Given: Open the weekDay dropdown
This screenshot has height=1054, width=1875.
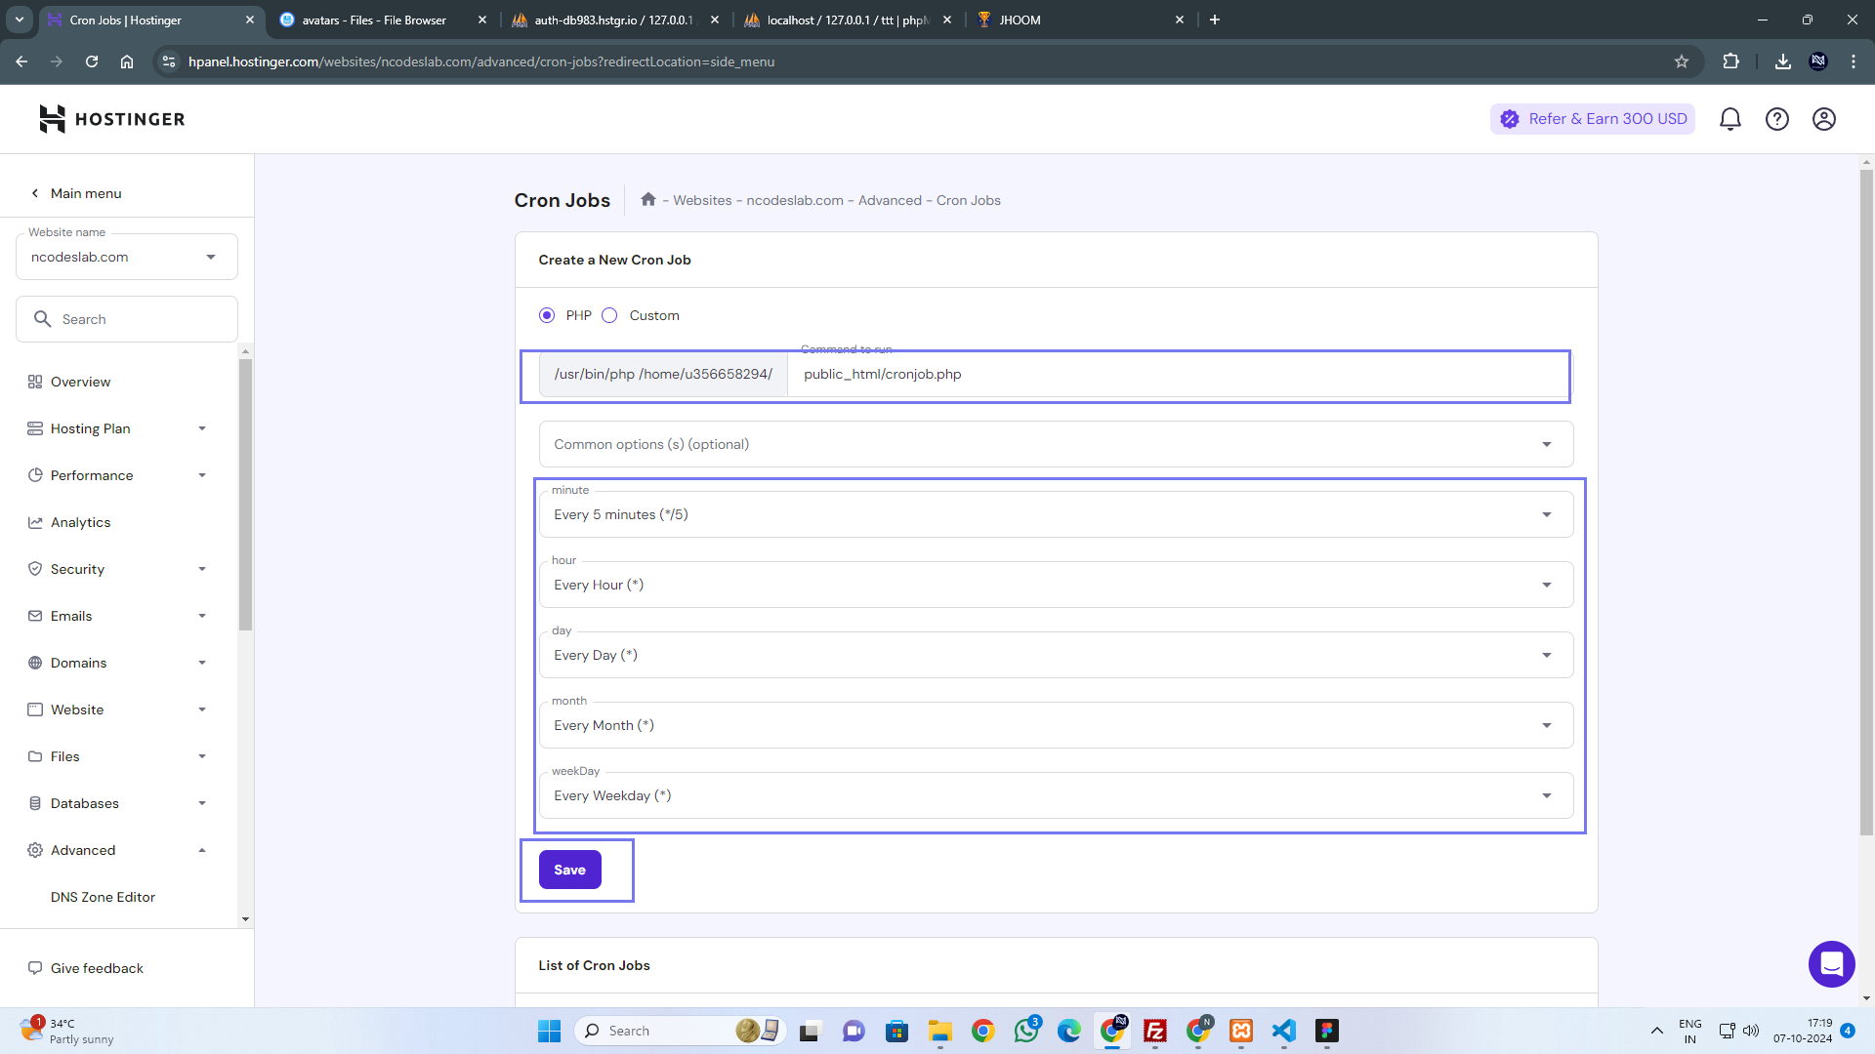Looking at the screenshot, I should point(1056,795).
